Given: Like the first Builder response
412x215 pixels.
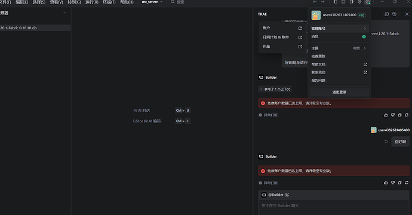Looking at the screenshot, I should click(x=386, y=115).
